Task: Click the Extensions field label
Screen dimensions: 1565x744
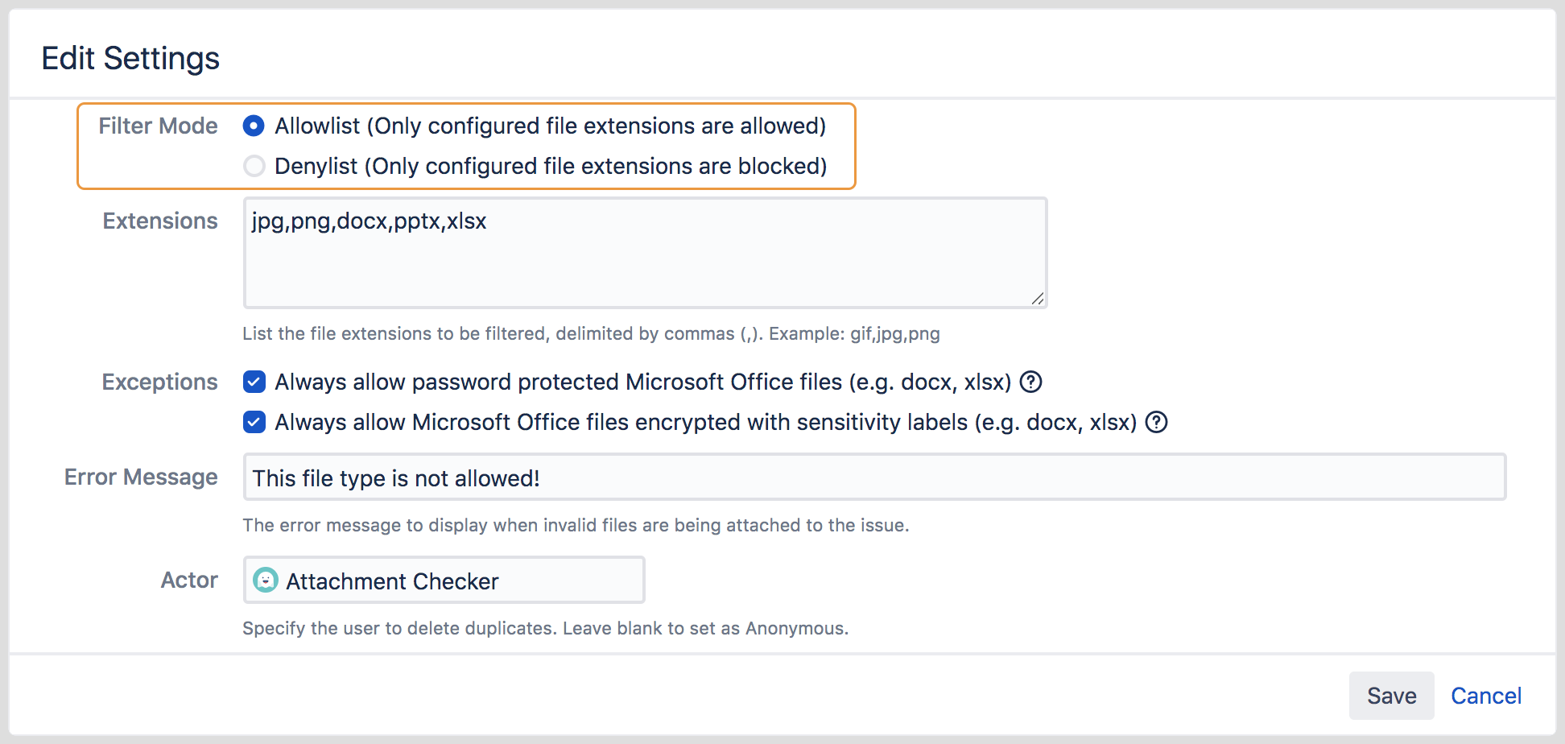Action: (159, 221)
